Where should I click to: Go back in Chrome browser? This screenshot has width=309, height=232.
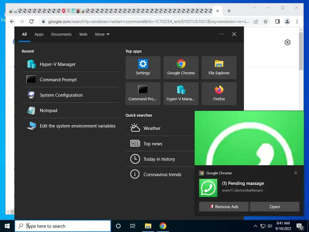coord(12,21)
